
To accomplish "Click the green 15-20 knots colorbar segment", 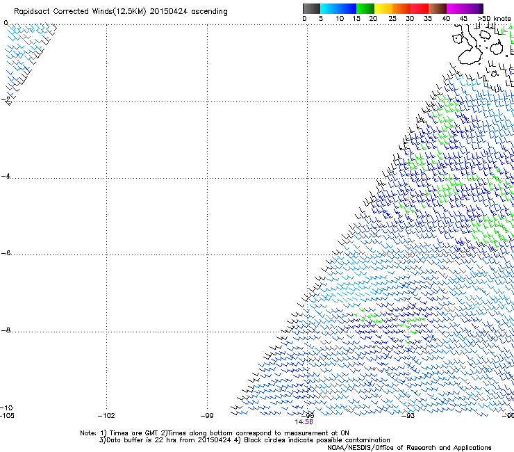I will 365,8.
